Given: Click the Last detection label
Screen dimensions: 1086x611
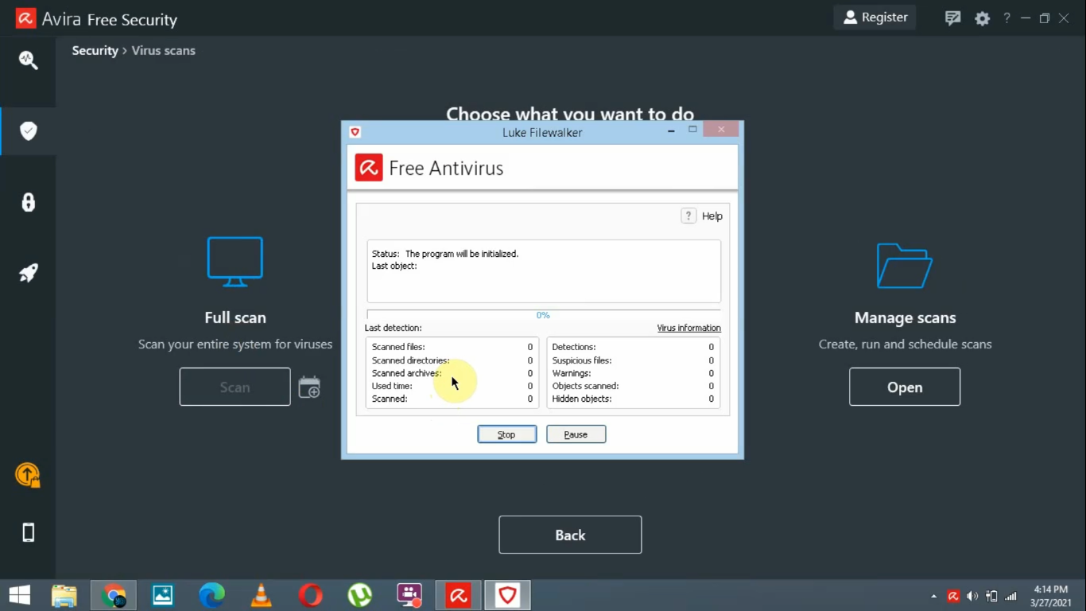Looking at the screenshot, I should [393, 328].
